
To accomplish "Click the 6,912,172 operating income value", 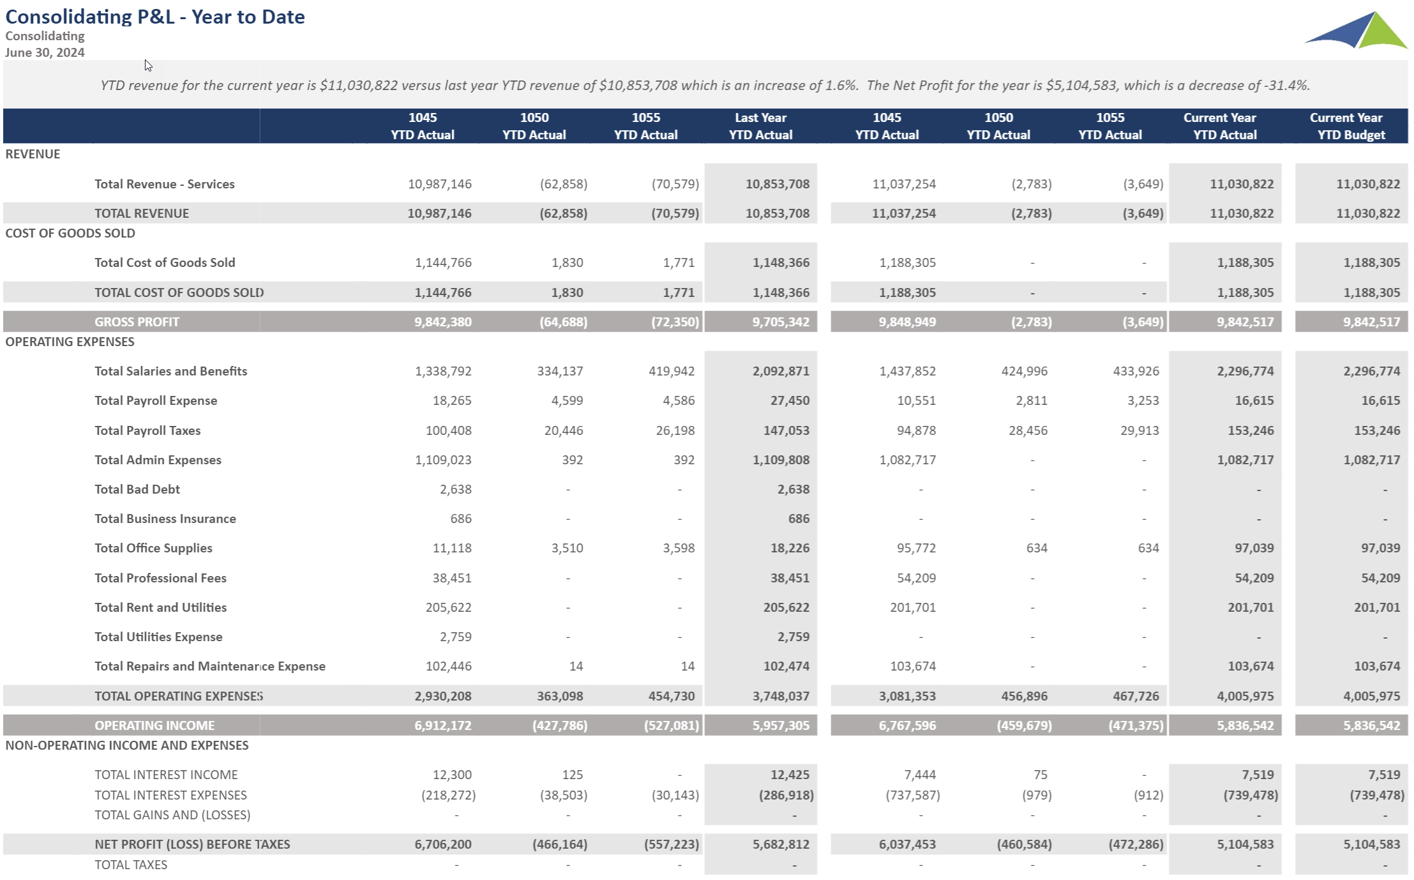I will coord(442,725).
